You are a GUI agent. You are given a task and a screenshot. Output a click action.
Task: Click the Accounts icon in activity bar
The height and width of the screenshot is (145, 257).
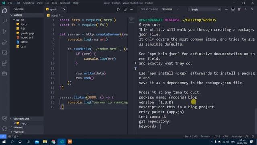4,118
